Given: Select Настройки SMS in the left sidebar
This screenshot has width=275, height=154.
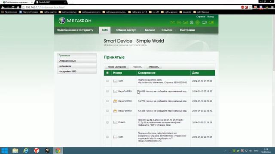Looking at the screenshot, I should point(77,71).
